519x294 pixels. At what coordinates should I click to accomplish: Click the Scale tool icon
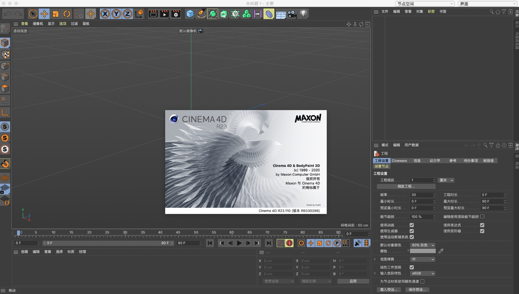coord(55,14)
